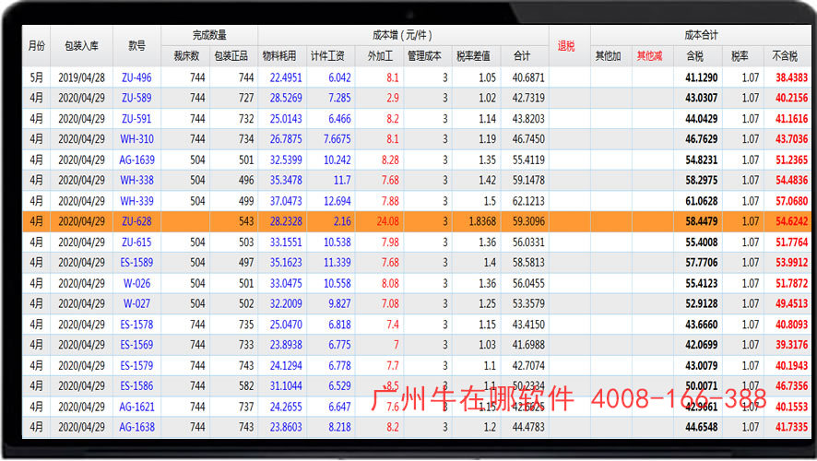Select the 5月 month cell
This screenshot has height=461, width=817.
point(37,77)
